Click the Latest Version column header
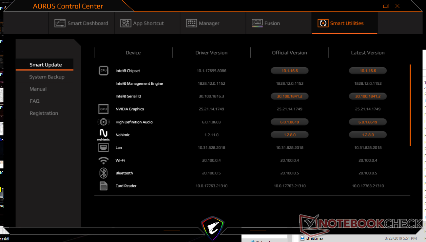The height and width of the screenshot is (242, 426). [x=368, y=53]
